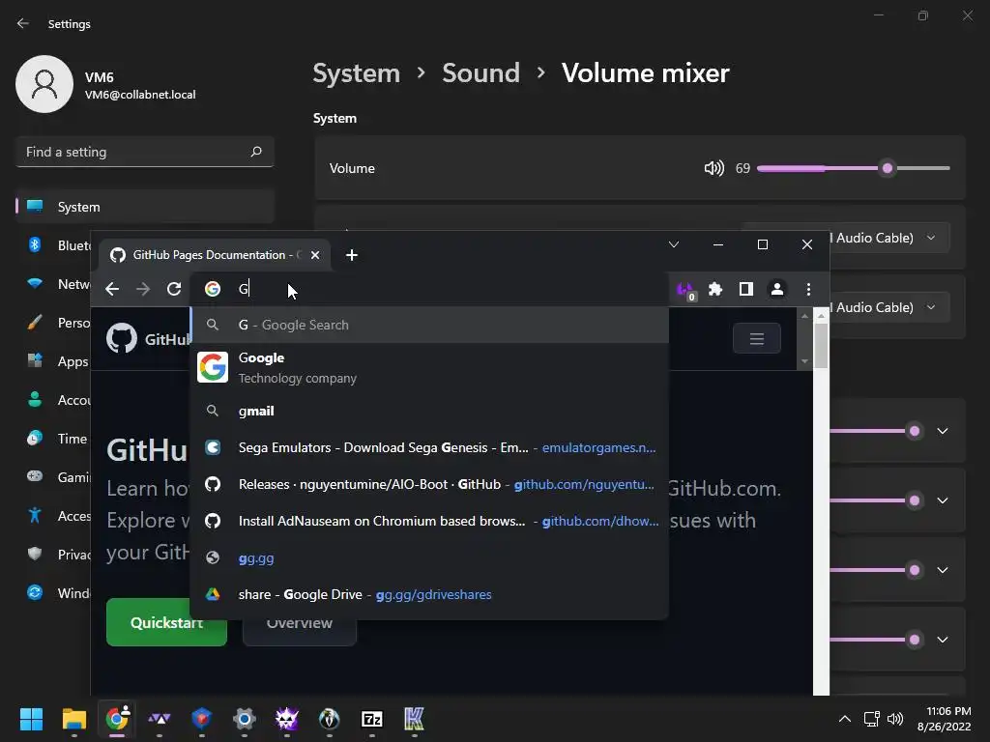
Task: Open the Bluetooth sidebar icon in Settings
Action: [35, 244]
